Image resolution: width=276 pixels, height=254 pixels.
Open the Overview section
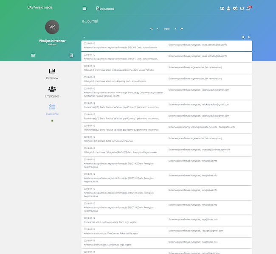click(x=52, y=74)
